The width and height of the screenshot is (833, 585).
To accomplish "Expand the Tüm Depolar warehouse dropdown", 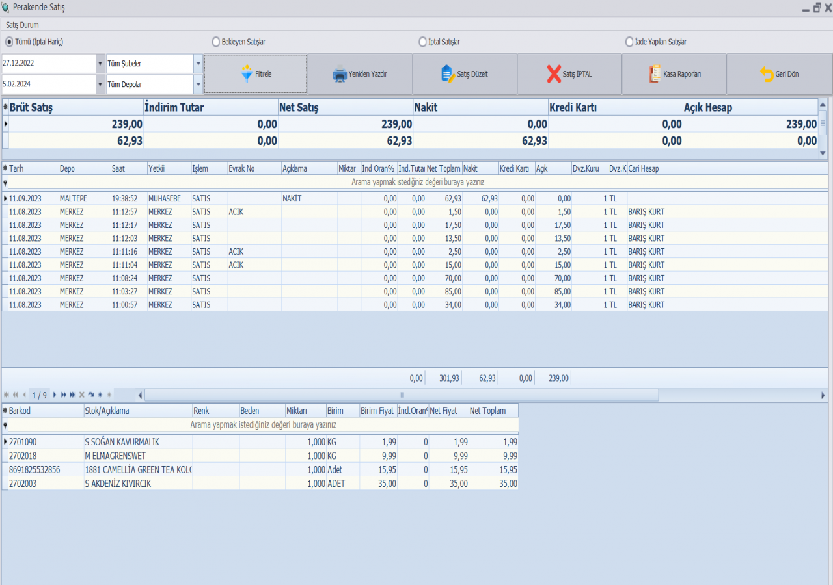I will [198, 84].
